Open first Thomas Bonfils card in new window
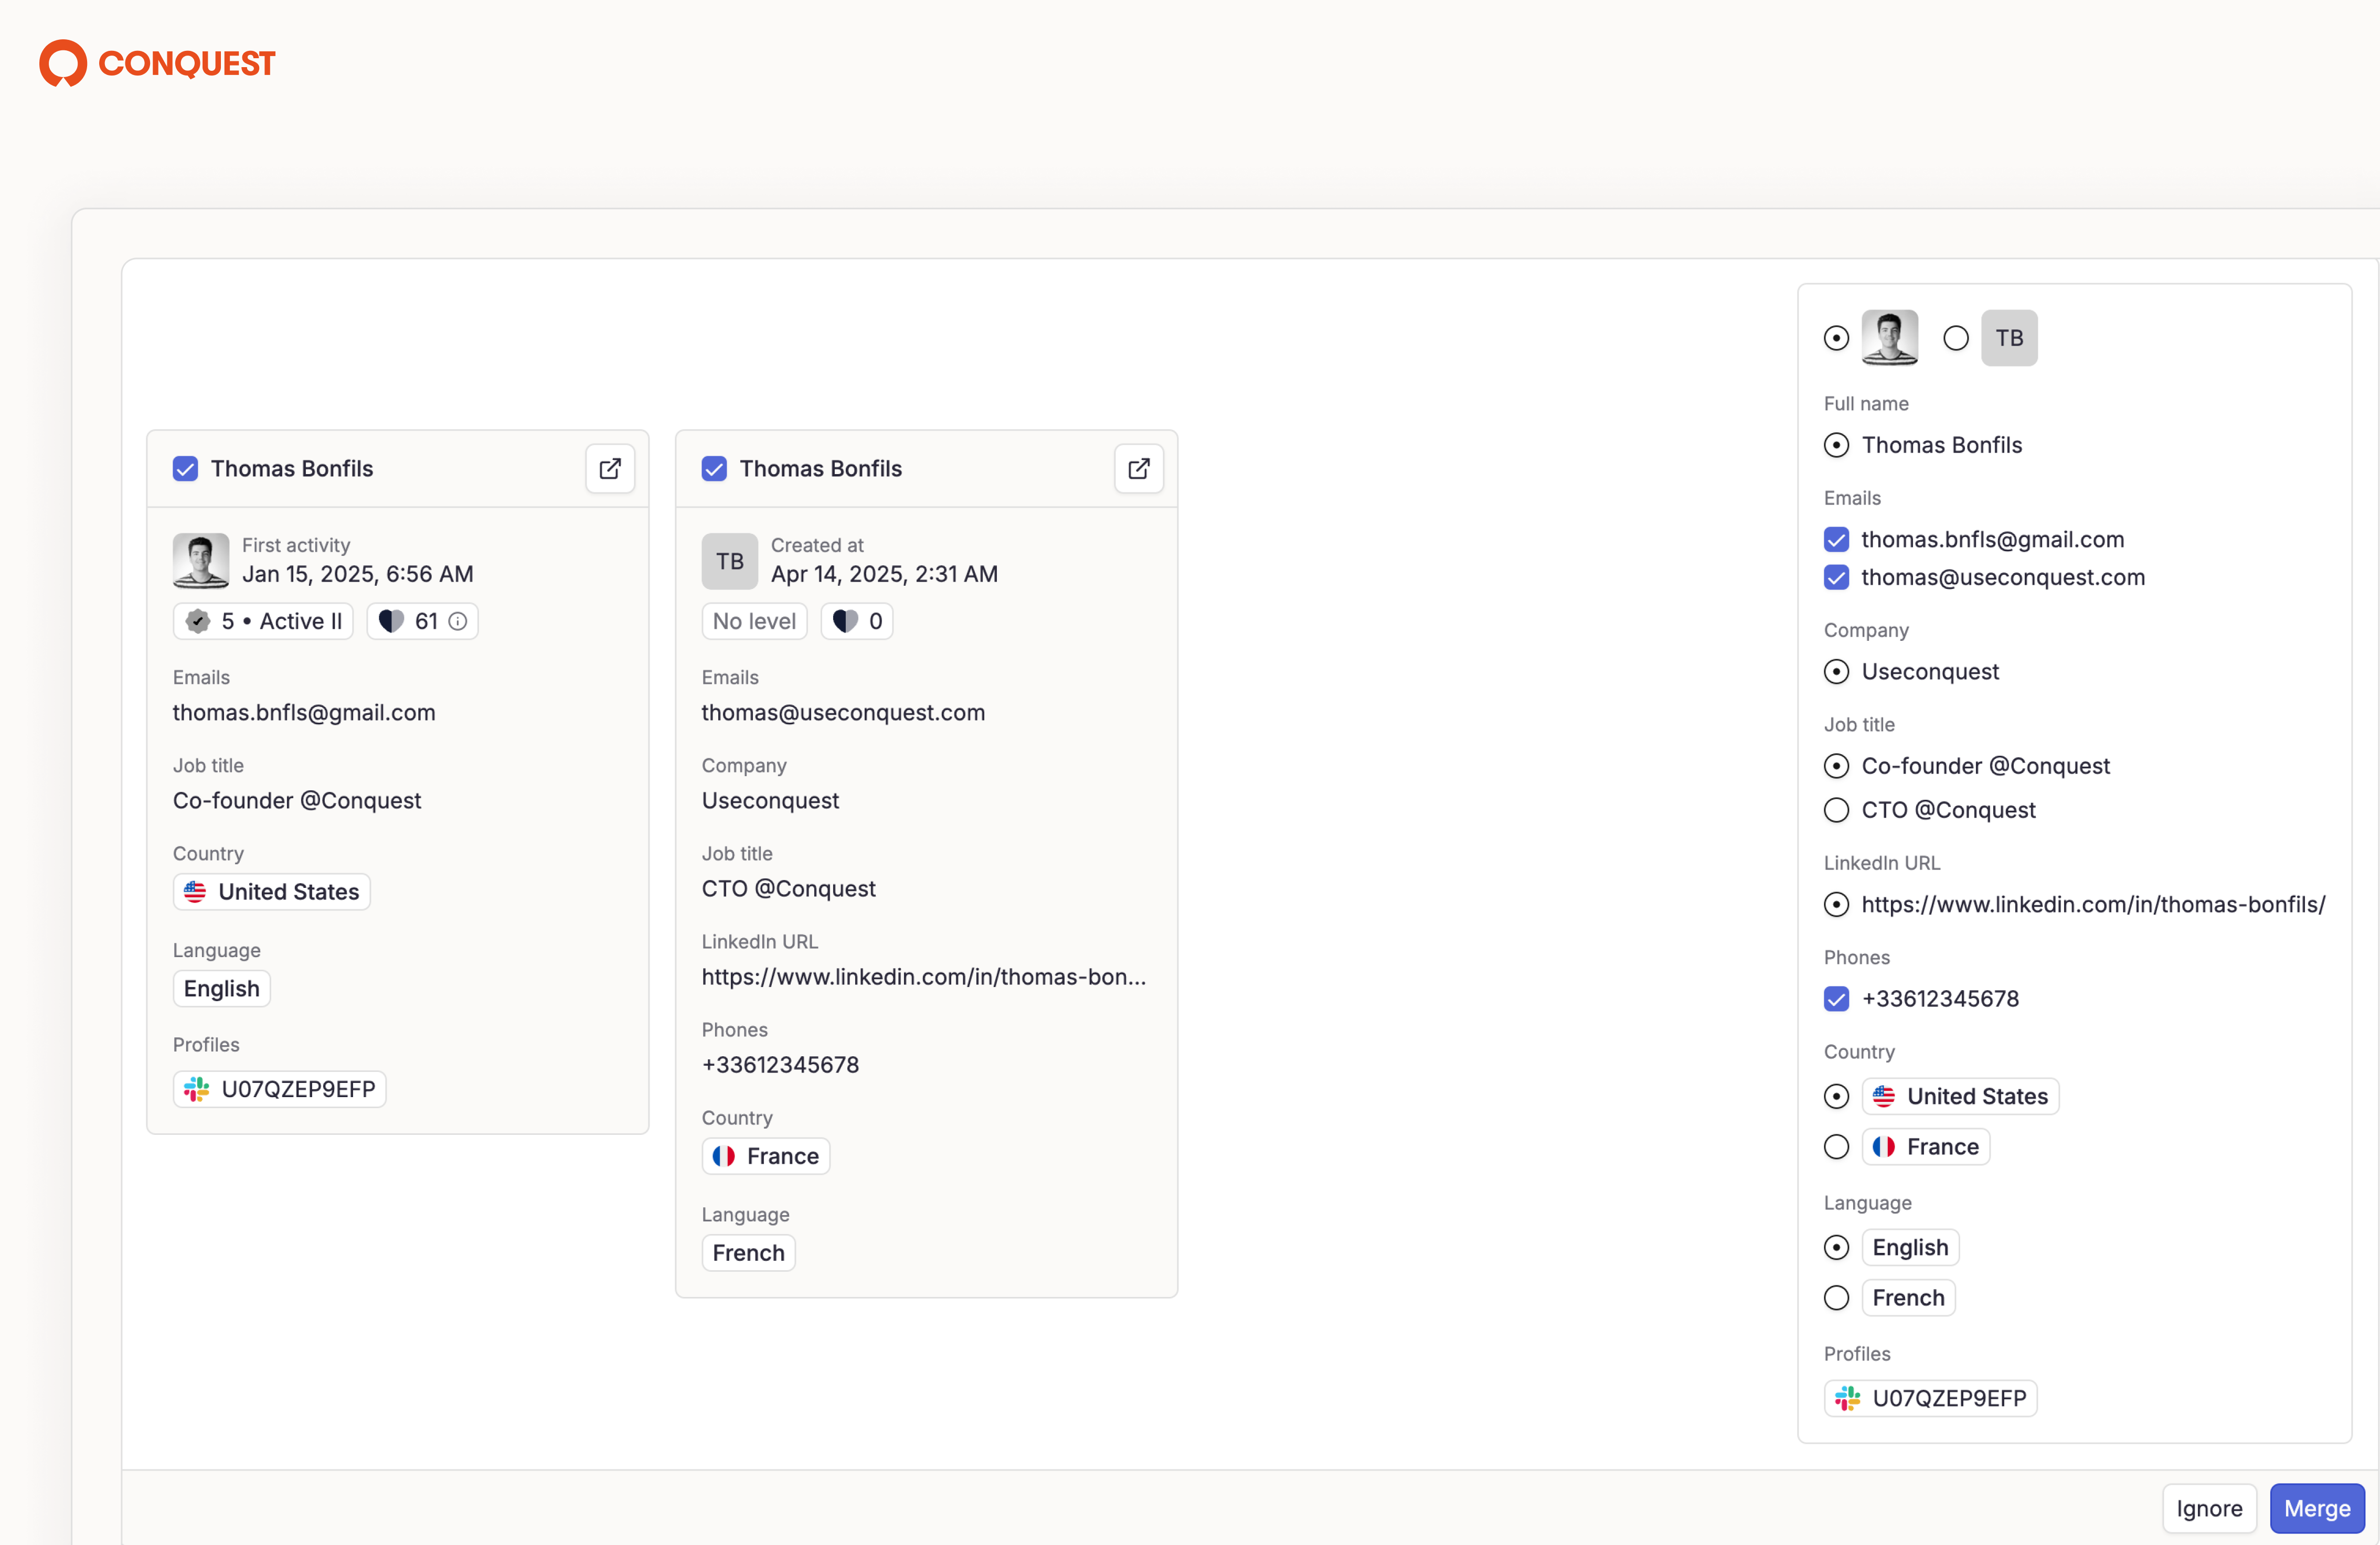 610,469
